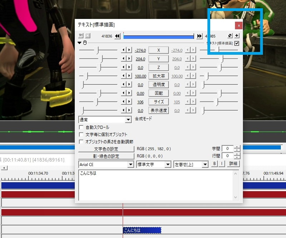This screenshot has width=286, height=238.
Task: Click the camera control icon left of 41836
Action: tap(81, 36)
